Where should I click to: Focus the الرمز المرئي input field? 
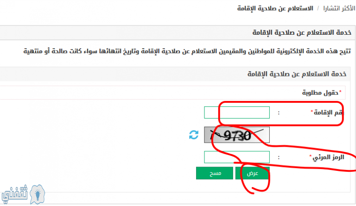click(x=237, y=157)
